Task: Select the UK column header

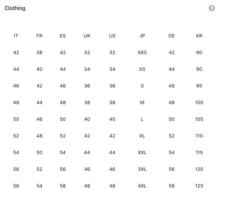Action: tap(87, 36)
